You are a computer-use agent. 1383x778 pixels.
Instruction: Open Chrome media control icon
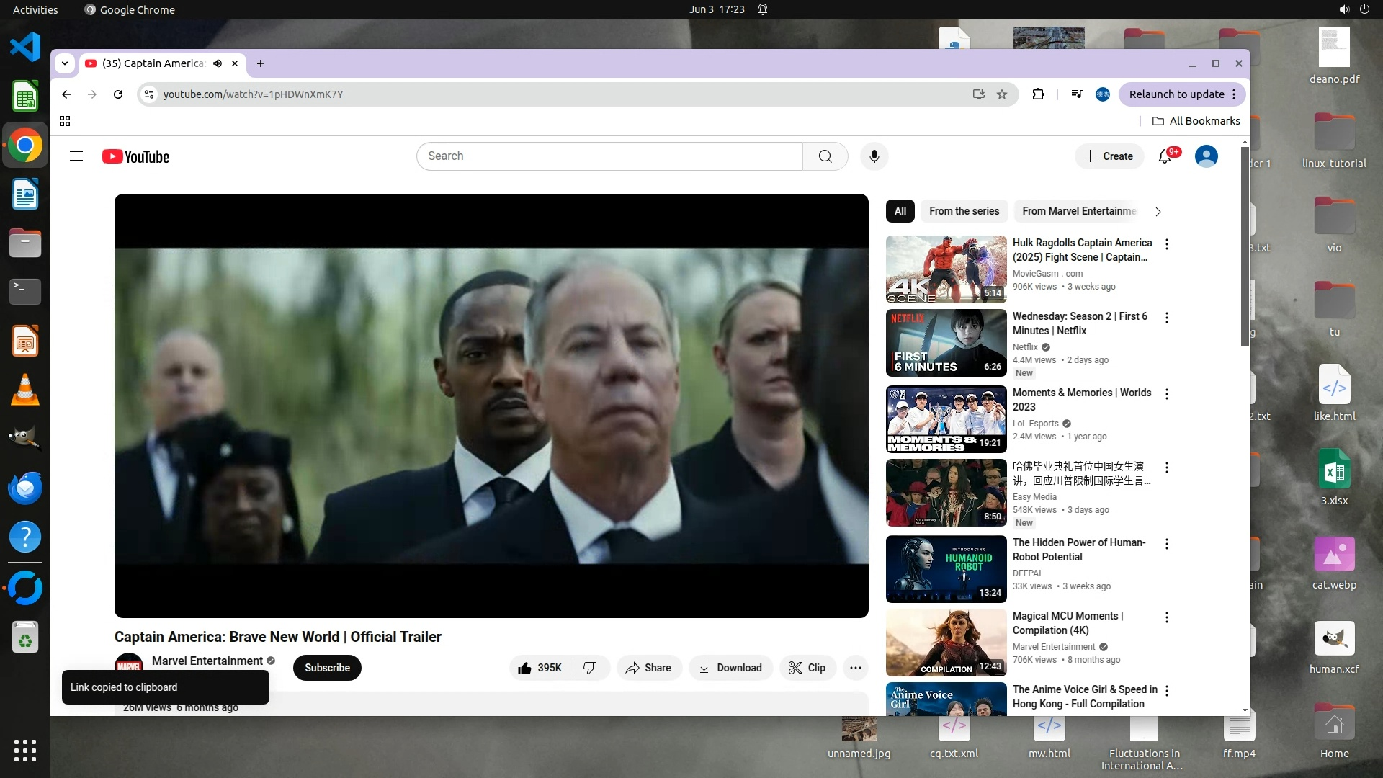pos(1077,94)
